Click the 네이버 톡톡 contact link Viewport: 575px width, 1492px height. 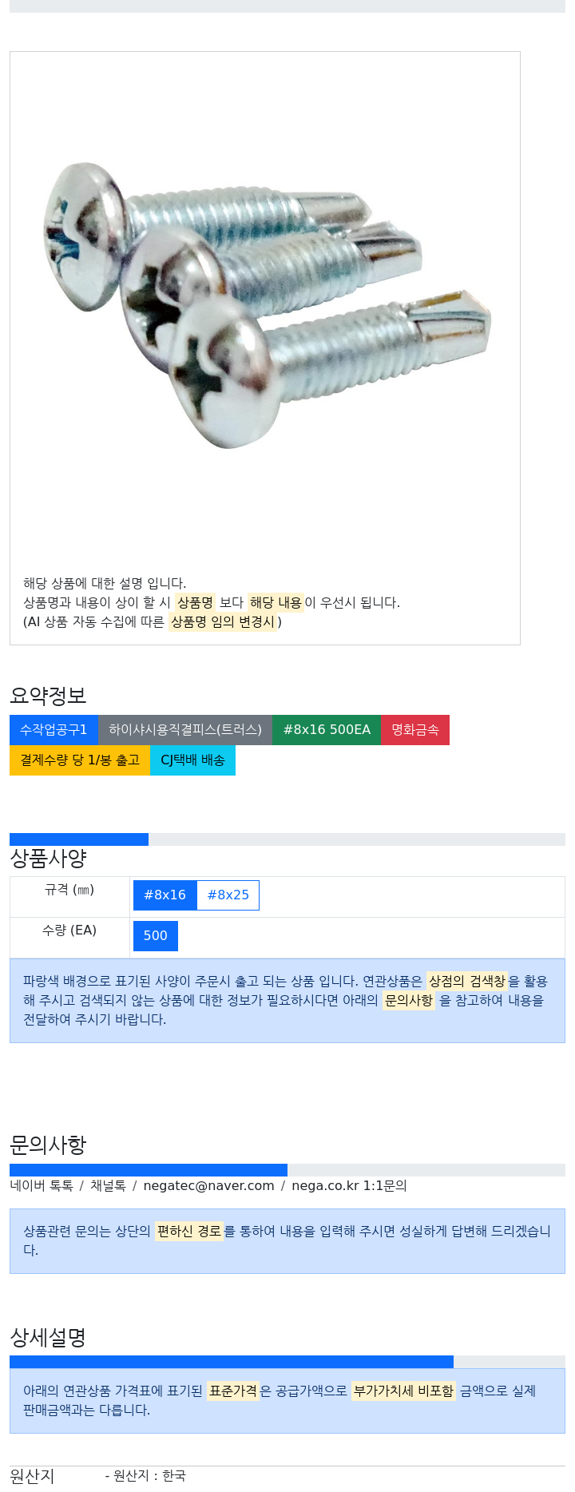click(42, 1186)
